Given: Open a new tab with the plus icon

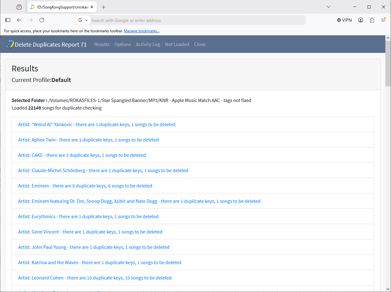Looking at the screenshot, I should coord(104,7).
